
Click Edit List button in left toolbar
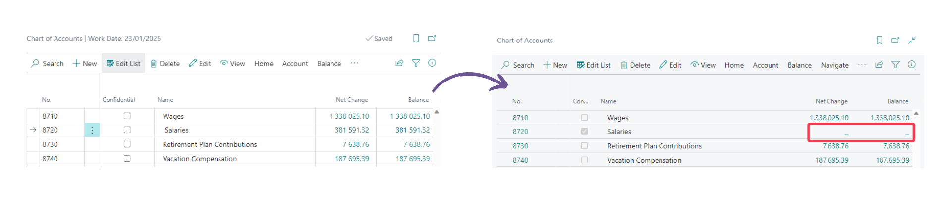pyautogui.click(x=123, y=64)
